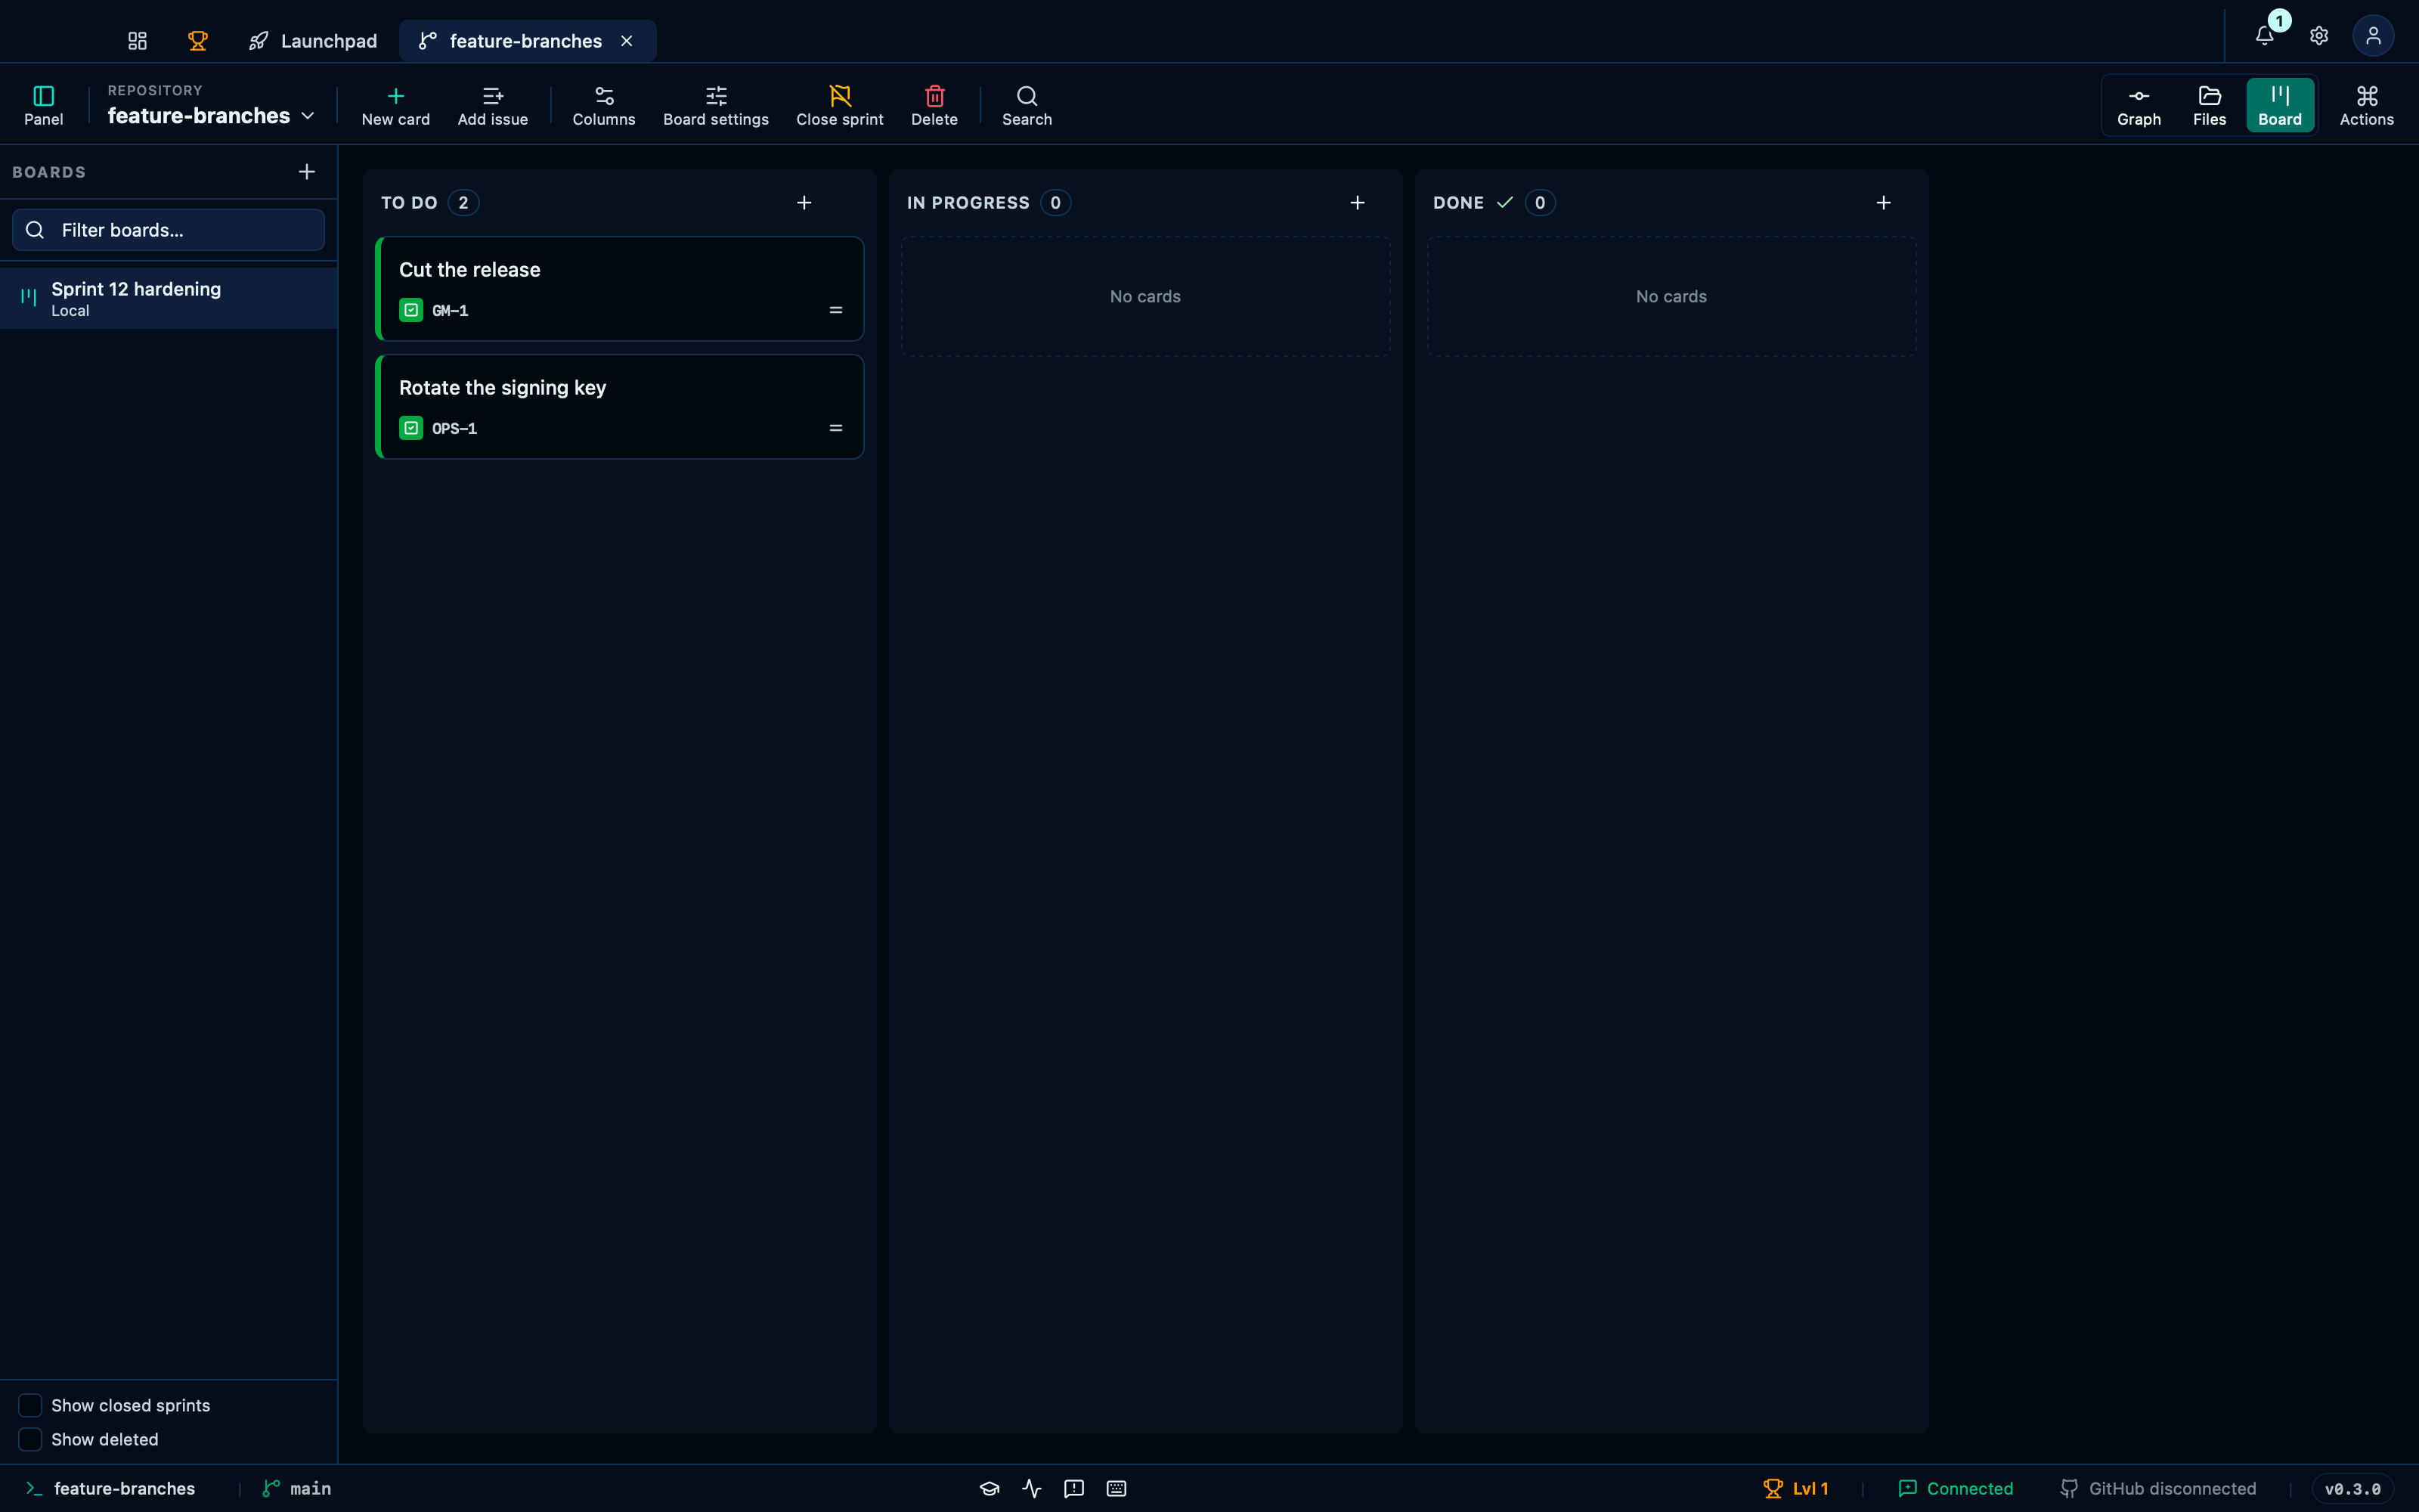Open the trophy achievements icon
2419x1512 pixels.
(198, 41)
